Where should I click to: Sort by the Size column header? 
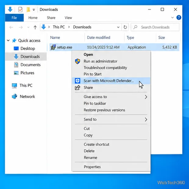[x=162, y=37]
